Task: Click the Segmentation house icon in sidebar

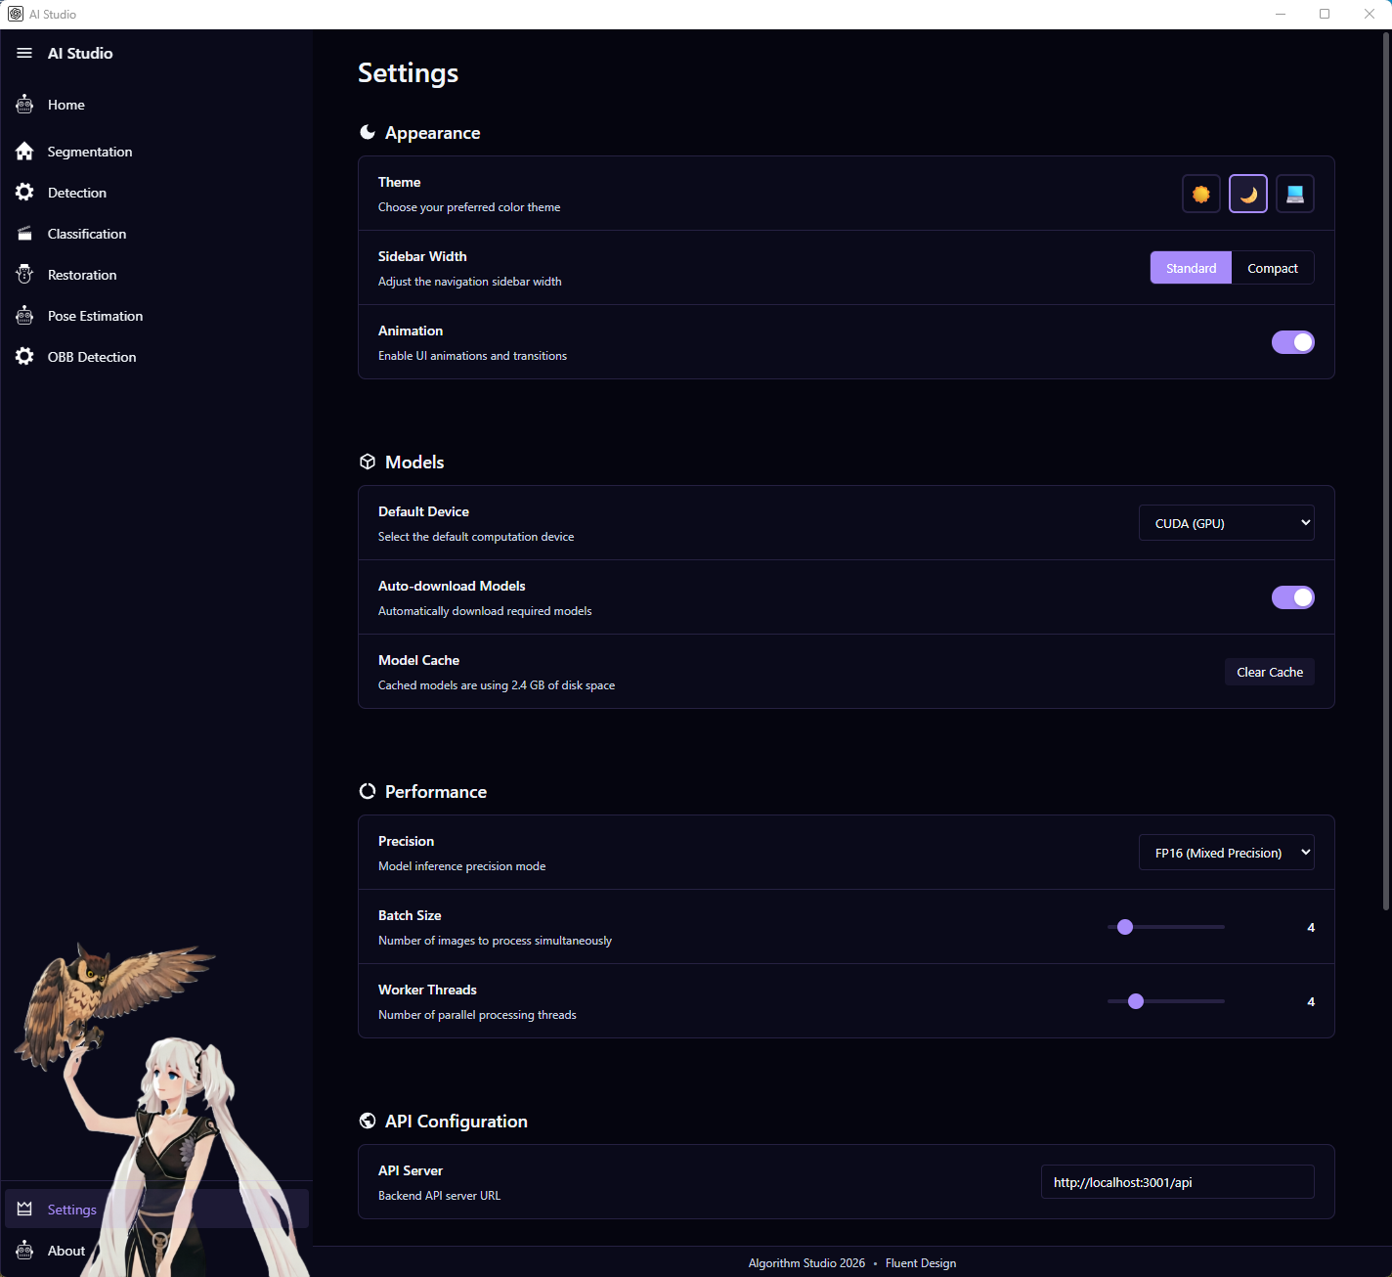Action: (x=24, y=152)
